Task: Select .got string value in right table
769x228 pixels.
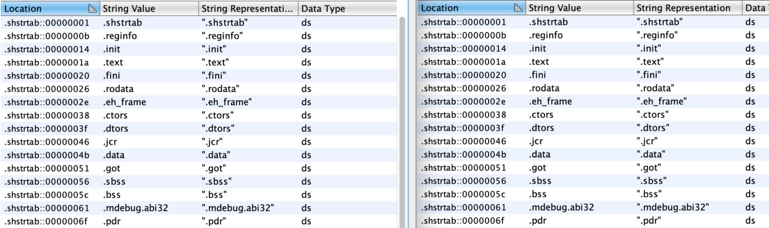Action: (x=537, y=168)
